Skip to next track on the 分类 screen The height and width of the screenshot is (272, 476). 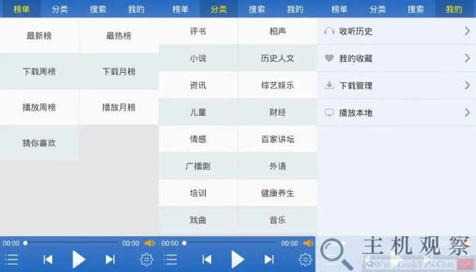pyautogui.click(x=269, y=260)
